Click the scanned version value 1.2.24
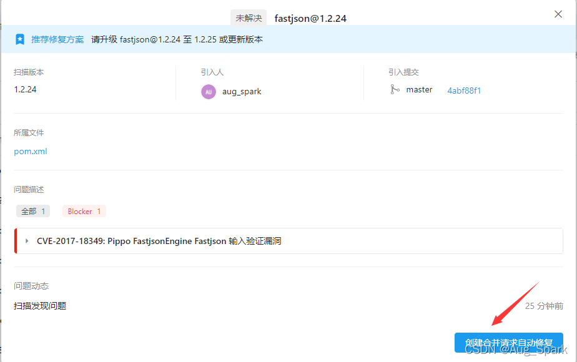The image size is (577, 362). click(25, 89)
